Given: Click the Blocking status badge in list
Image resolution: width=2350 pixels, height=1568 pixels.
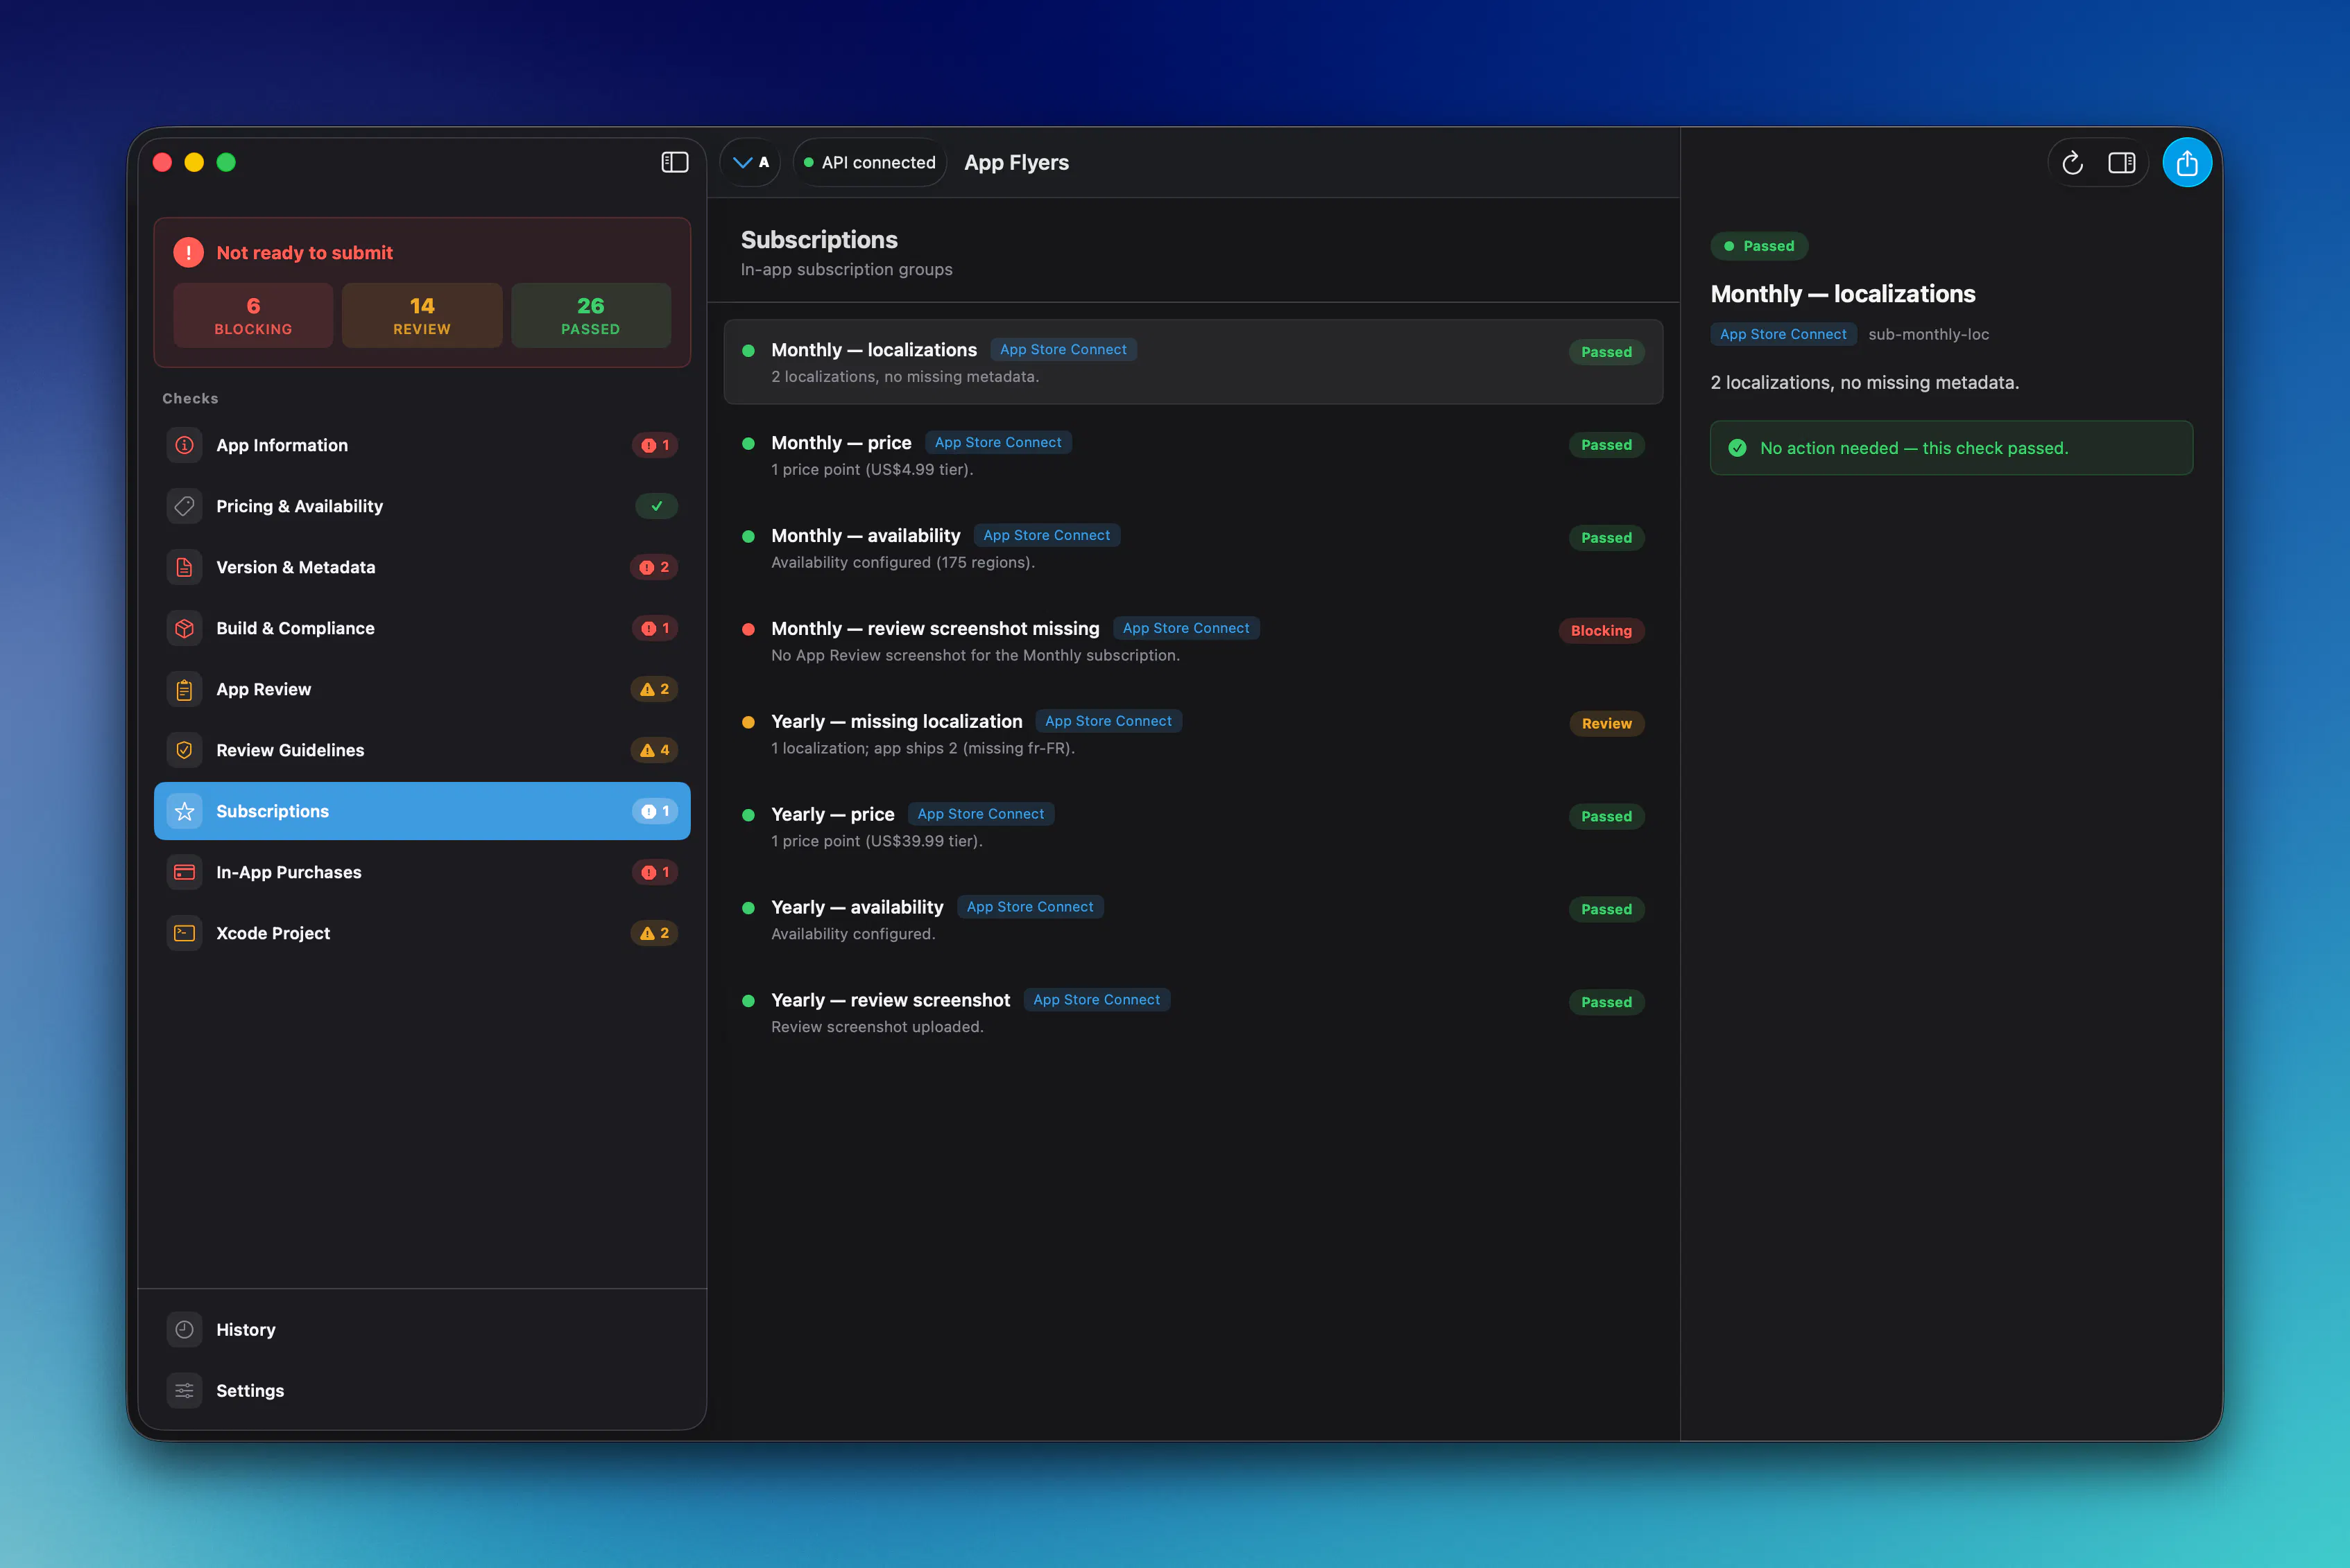Looking at the screenshot, I should pyautogui.click(x=1601, y=631).
